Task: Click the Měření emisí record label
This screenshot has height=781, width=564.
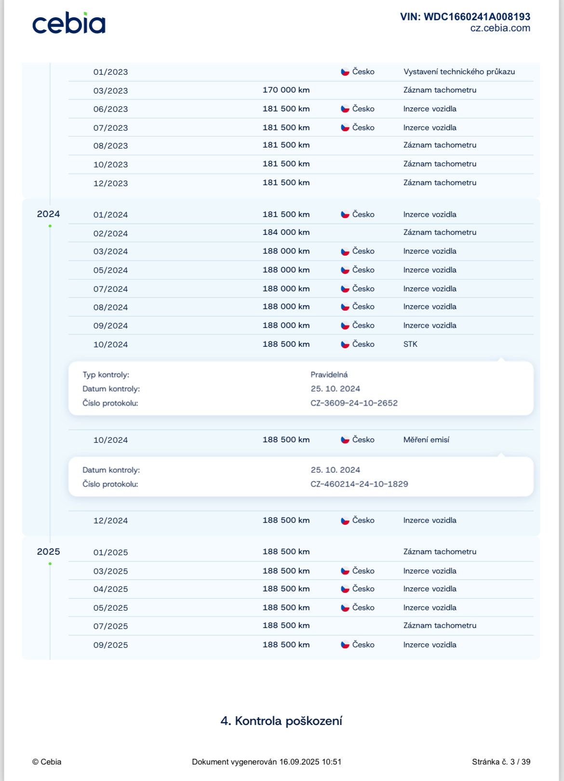Action: [426, 440]
